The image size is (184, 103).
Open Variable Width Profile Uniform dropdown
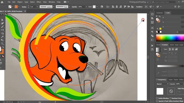click(54, 7)
